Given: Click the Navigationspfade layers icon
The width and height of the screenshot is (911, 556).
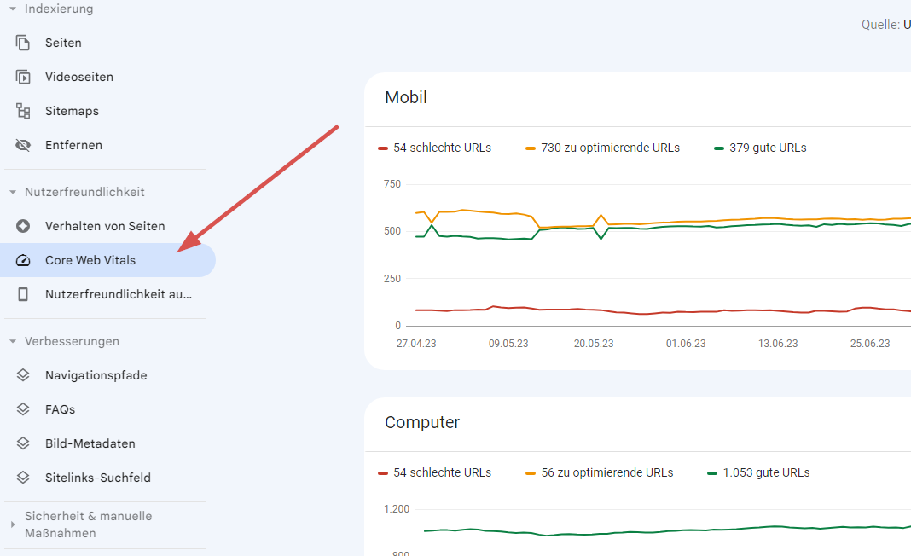Looking at the screenshot, I should coord(23,375).
